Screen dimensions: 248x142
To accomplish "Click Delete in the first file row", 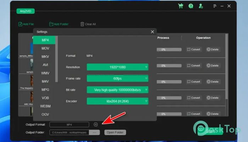I will pyautogui.click(x=213, y=49).
